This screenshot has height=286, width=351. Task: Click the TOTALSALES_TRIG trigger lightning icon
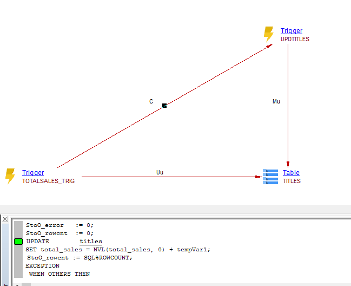(x=10, y=176)
